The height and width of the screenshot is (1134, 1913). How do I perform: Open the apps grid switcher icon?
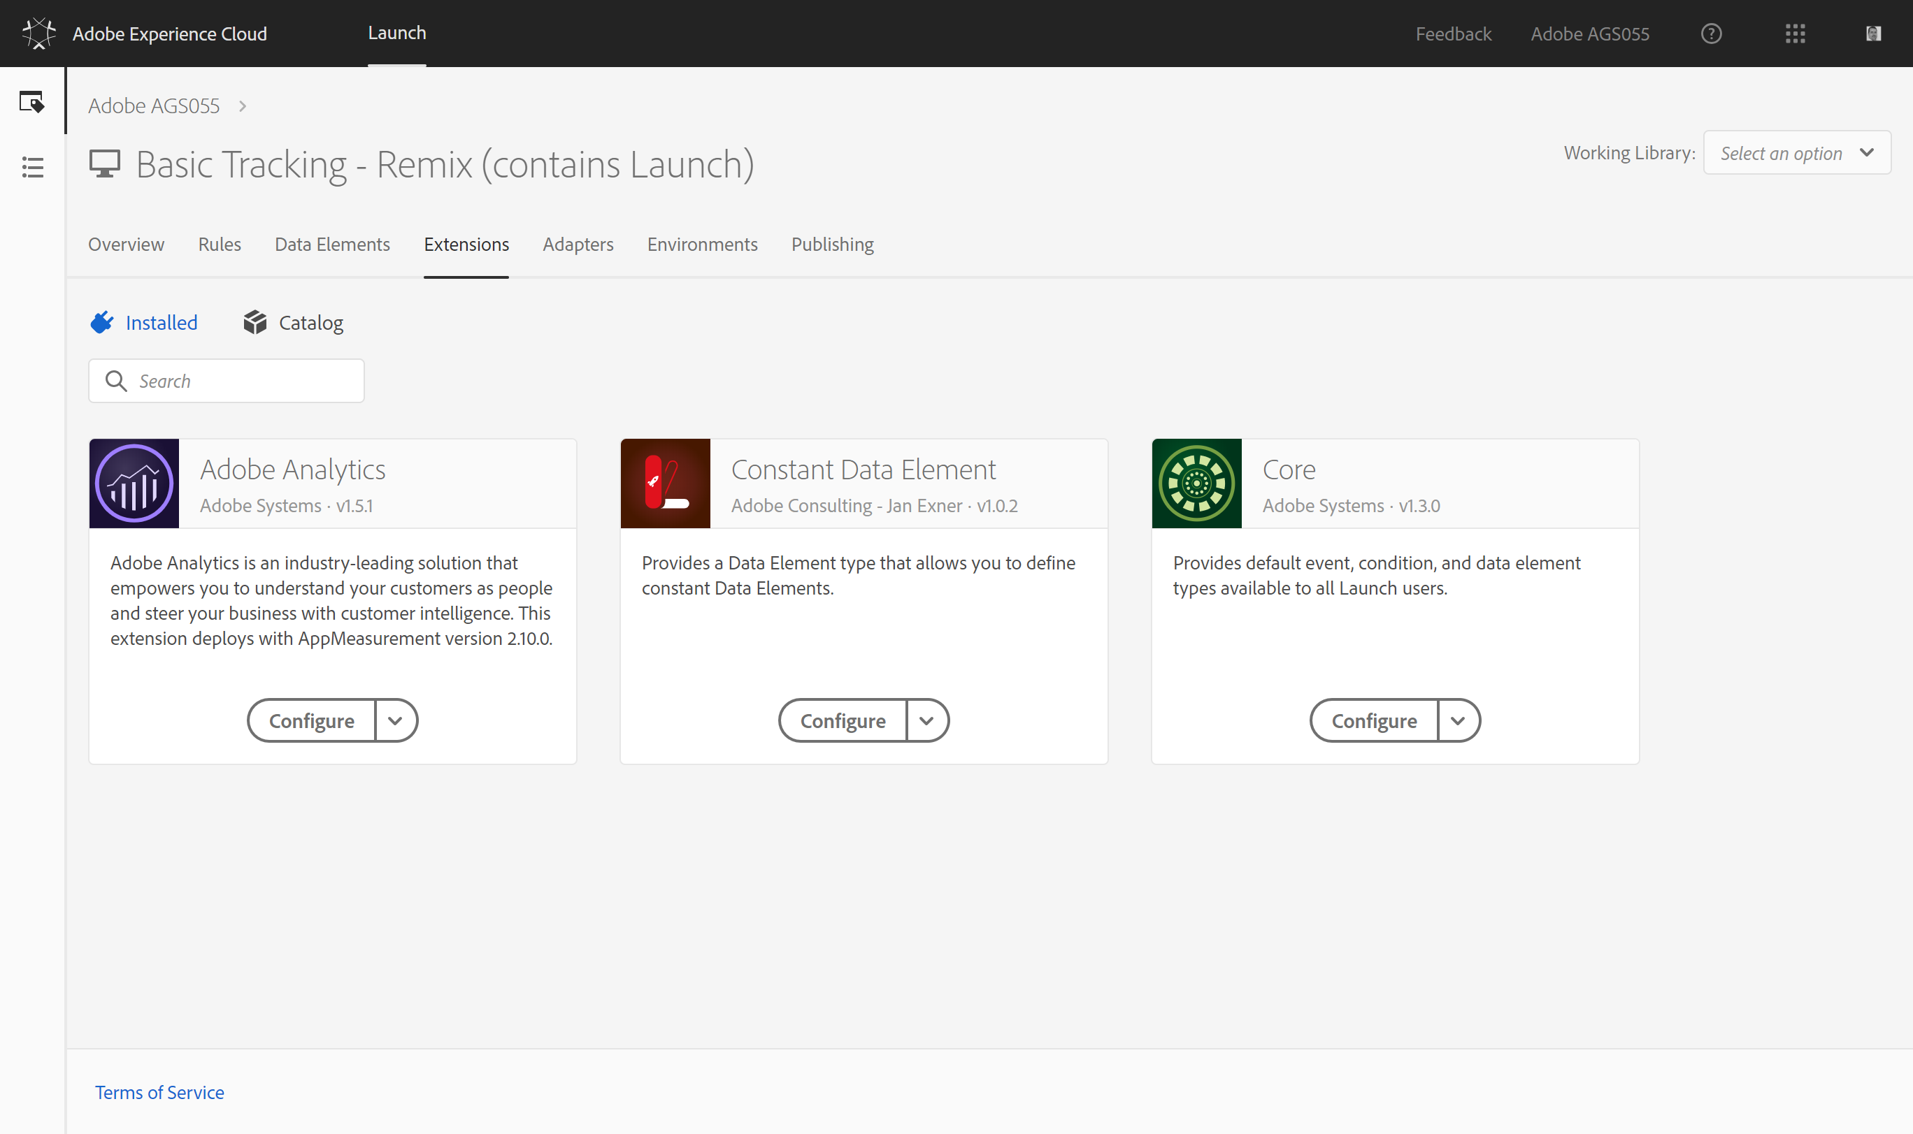pos(1795,34)
